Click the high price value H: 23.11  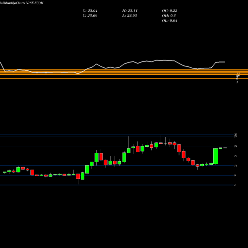point(130,11)
